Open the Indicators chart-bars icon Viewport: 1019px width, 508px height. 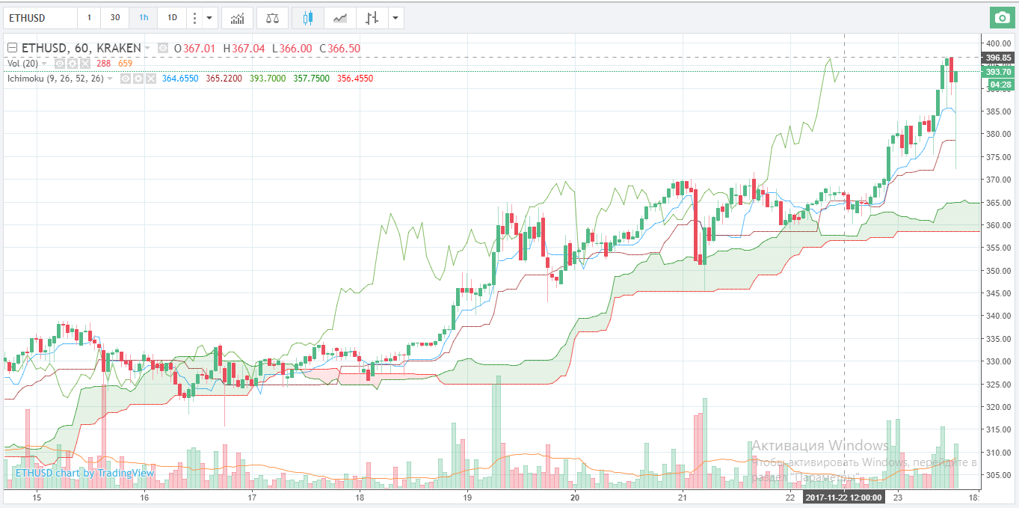tap(237, 18)
